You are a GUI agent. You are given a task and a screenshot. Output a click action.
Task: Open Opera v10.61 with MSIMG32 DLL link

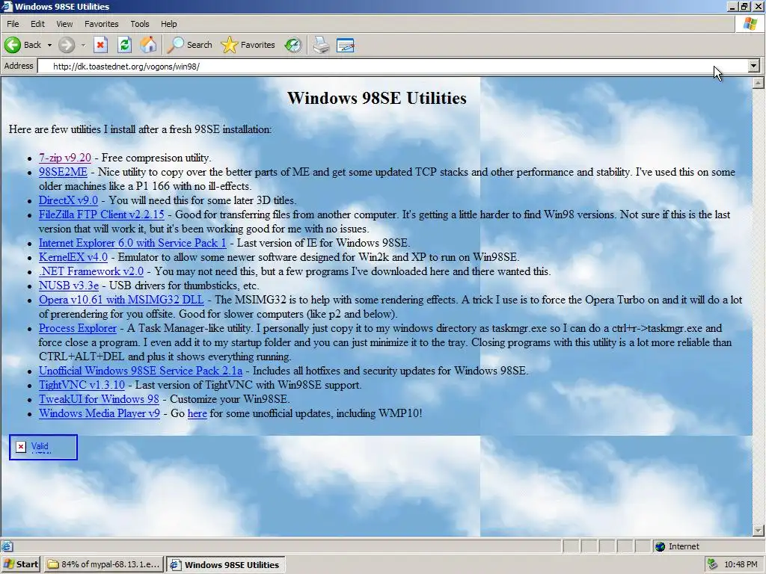pos(121,299)
